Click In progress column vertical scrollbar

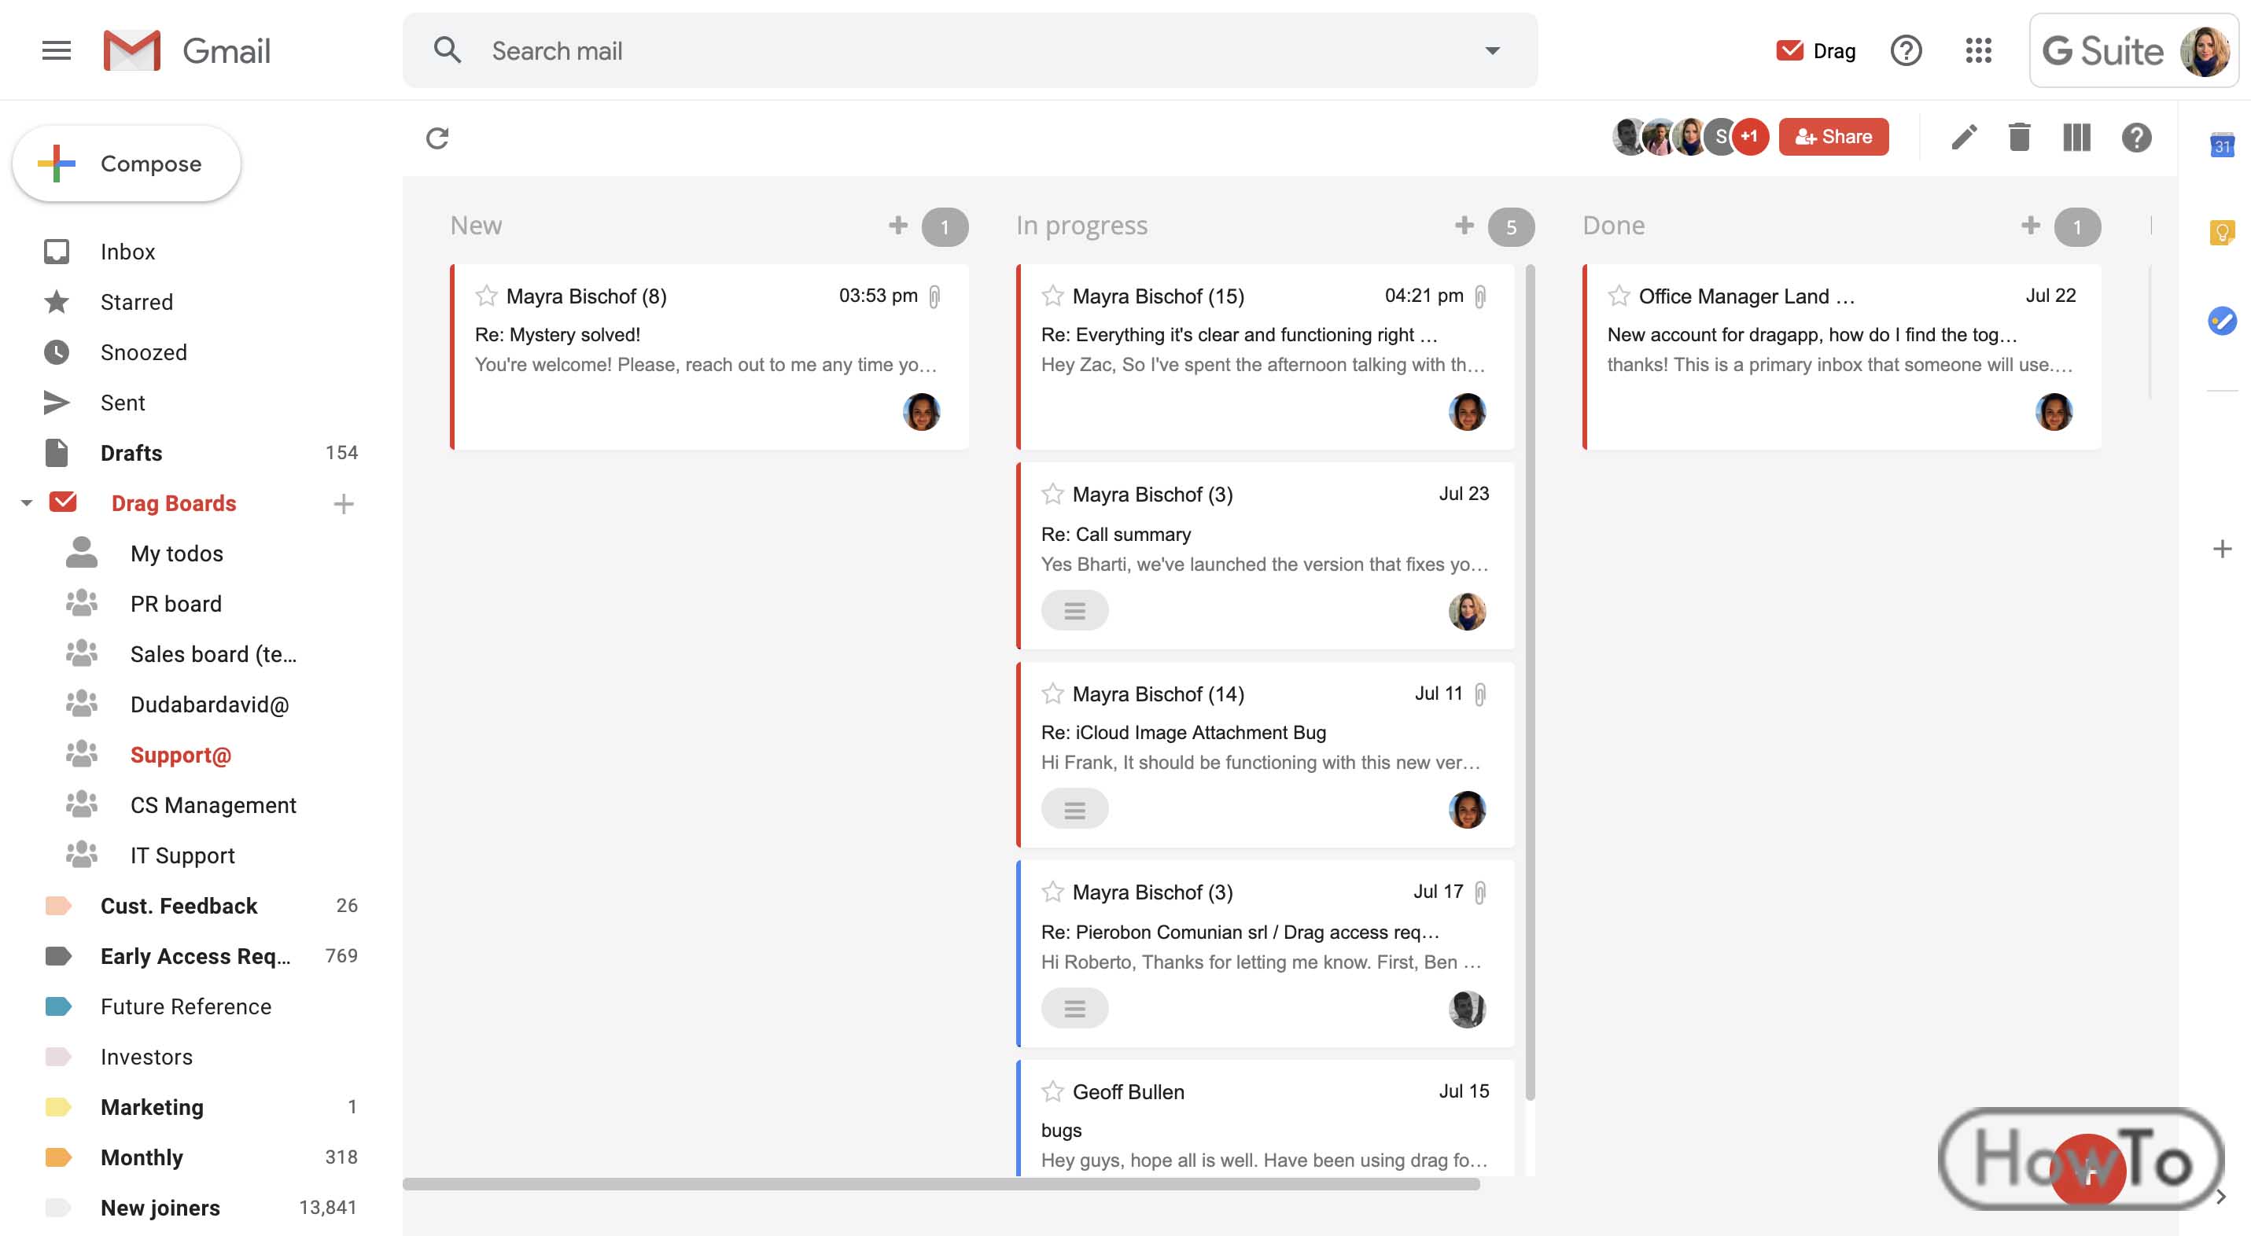1530,682
